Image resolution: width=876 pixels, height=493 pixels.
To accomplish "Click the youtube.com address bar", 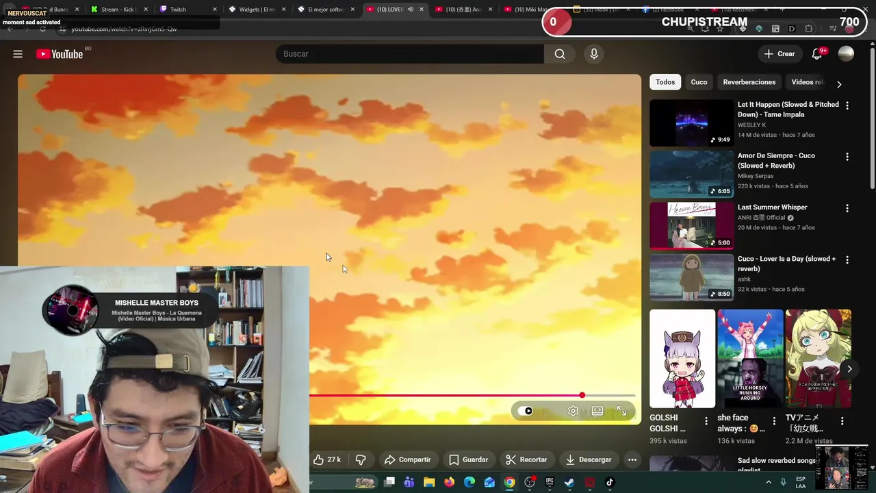I will point(123,29).
